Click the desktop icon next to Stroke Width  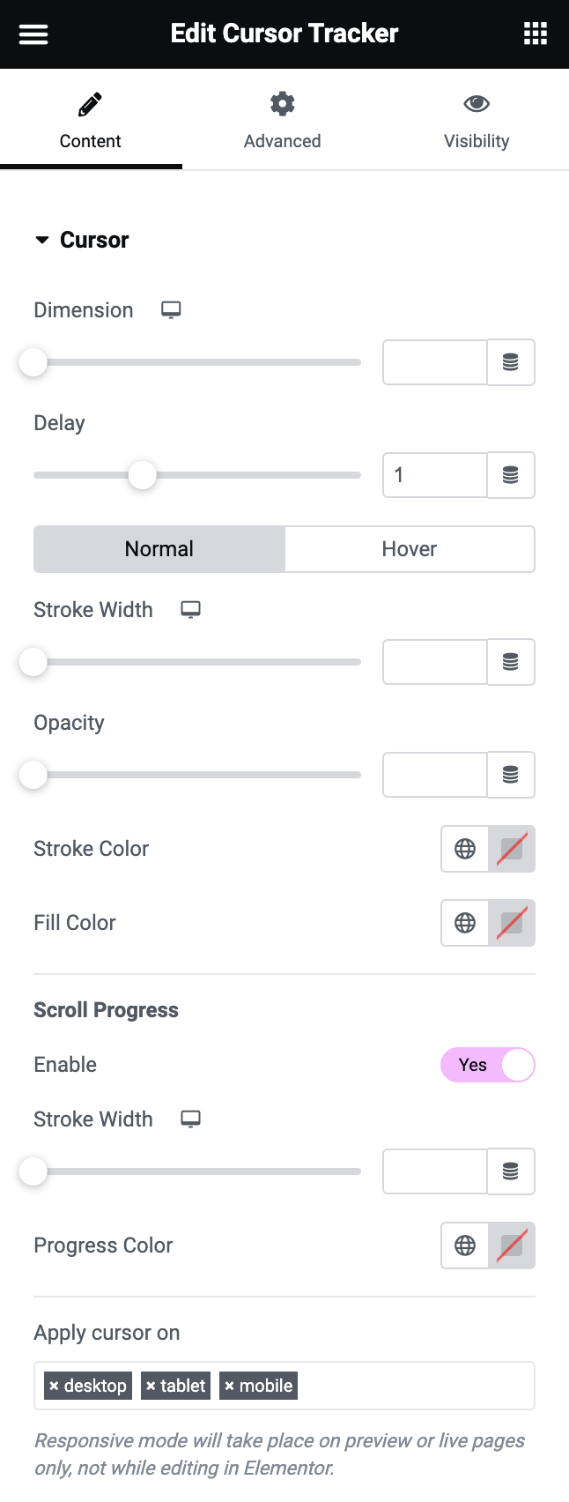(190, 609)
